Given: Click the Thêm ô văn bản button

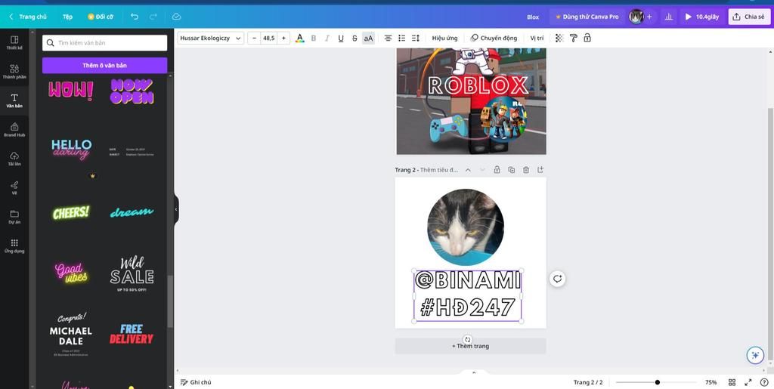Looking at the screenshot, I should (x=104, y=66).
